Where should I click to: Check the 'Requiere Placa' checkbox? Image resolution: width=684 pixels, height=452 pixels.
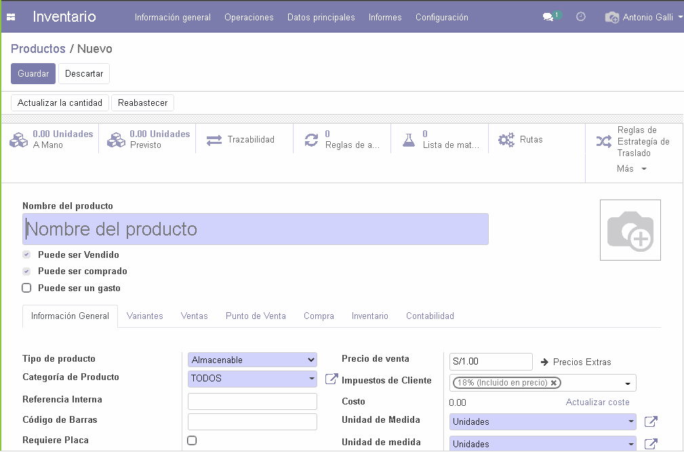pyautogui.click(x=192, y=440)
